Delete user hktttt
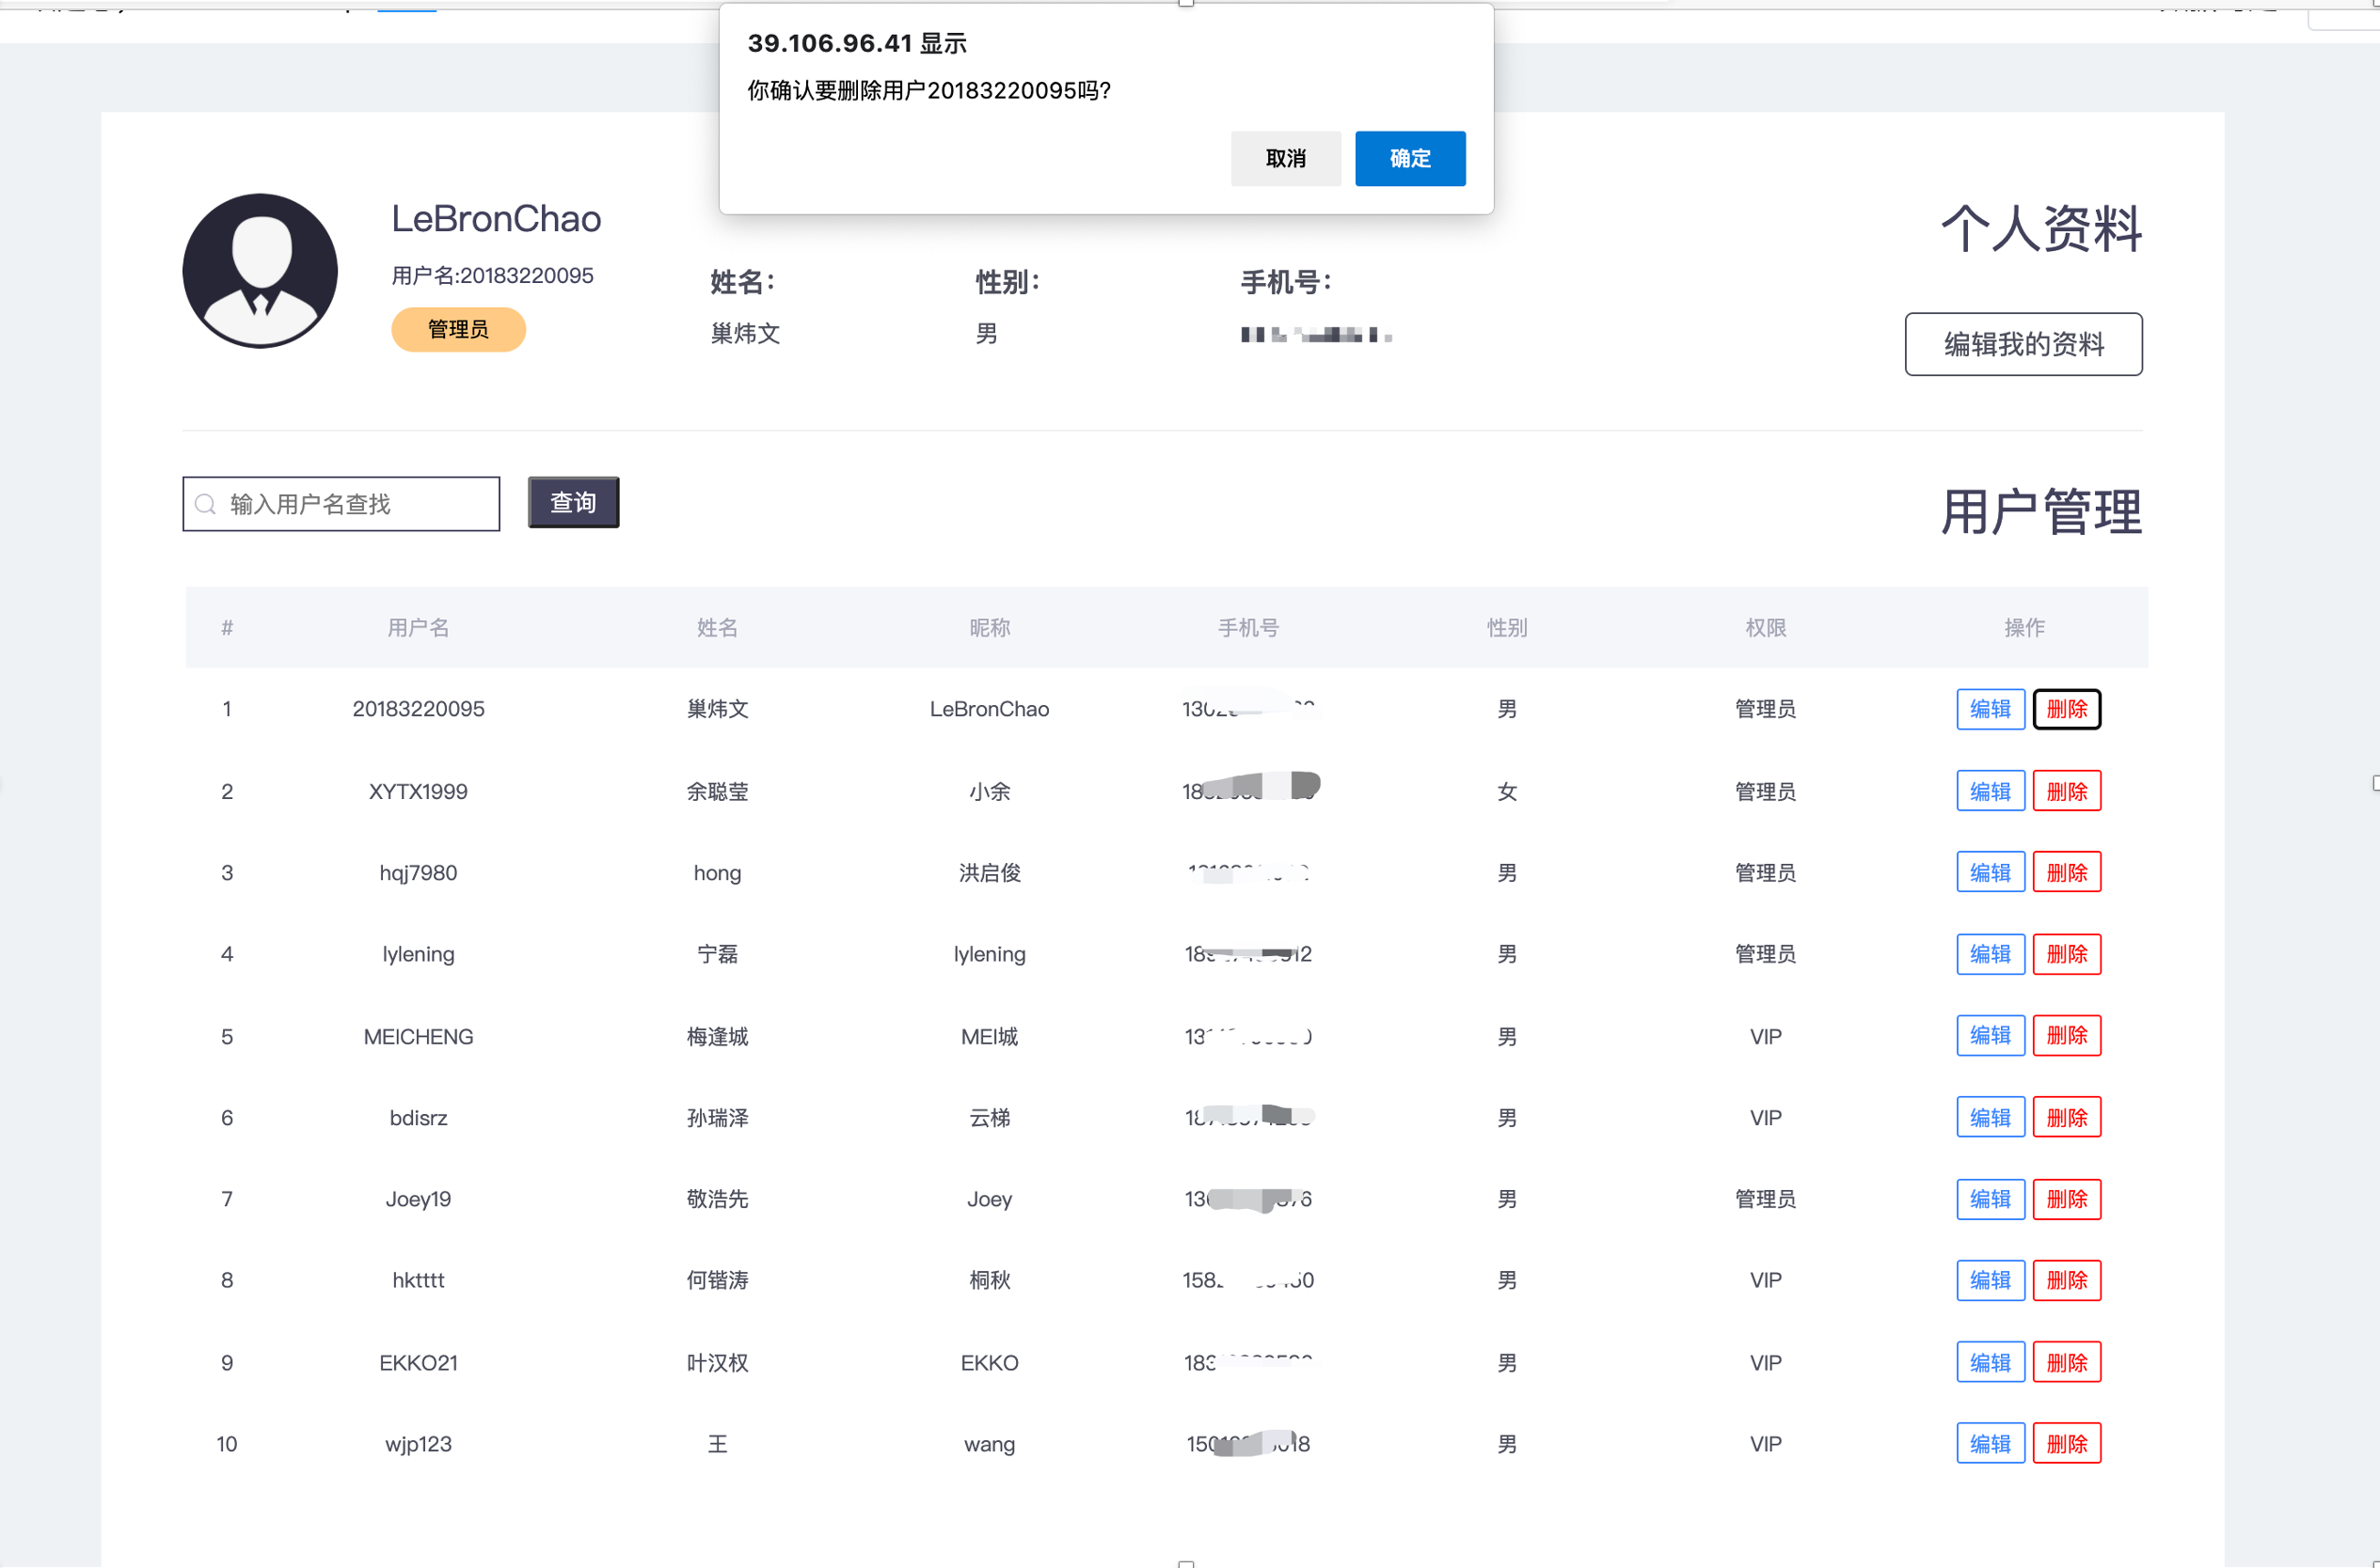This screenshot has height=1568, width=2380. [2066, 1280]
